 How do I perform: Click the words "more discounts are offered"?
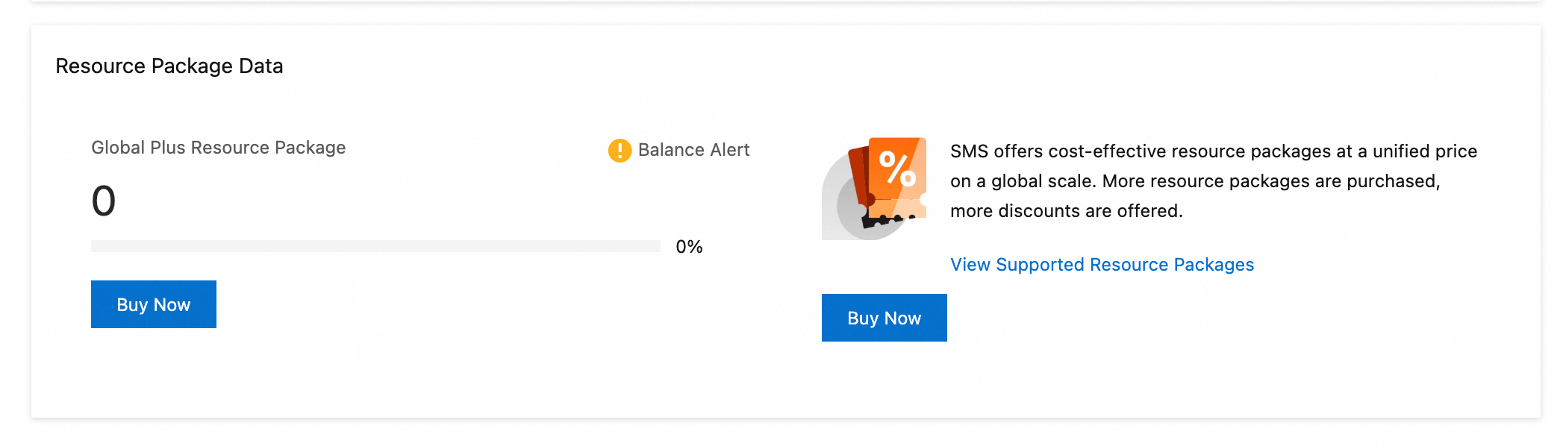pyautogui.click(x=1066, y=211)
